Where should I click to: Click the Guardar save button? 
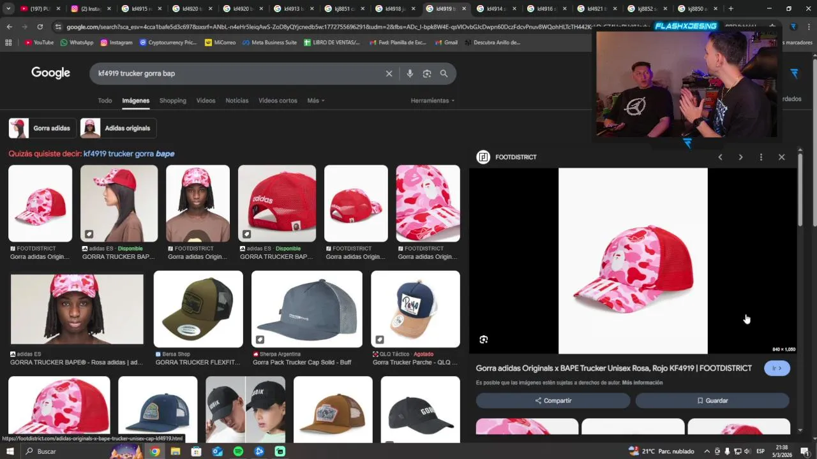click(x=712, y=401)
